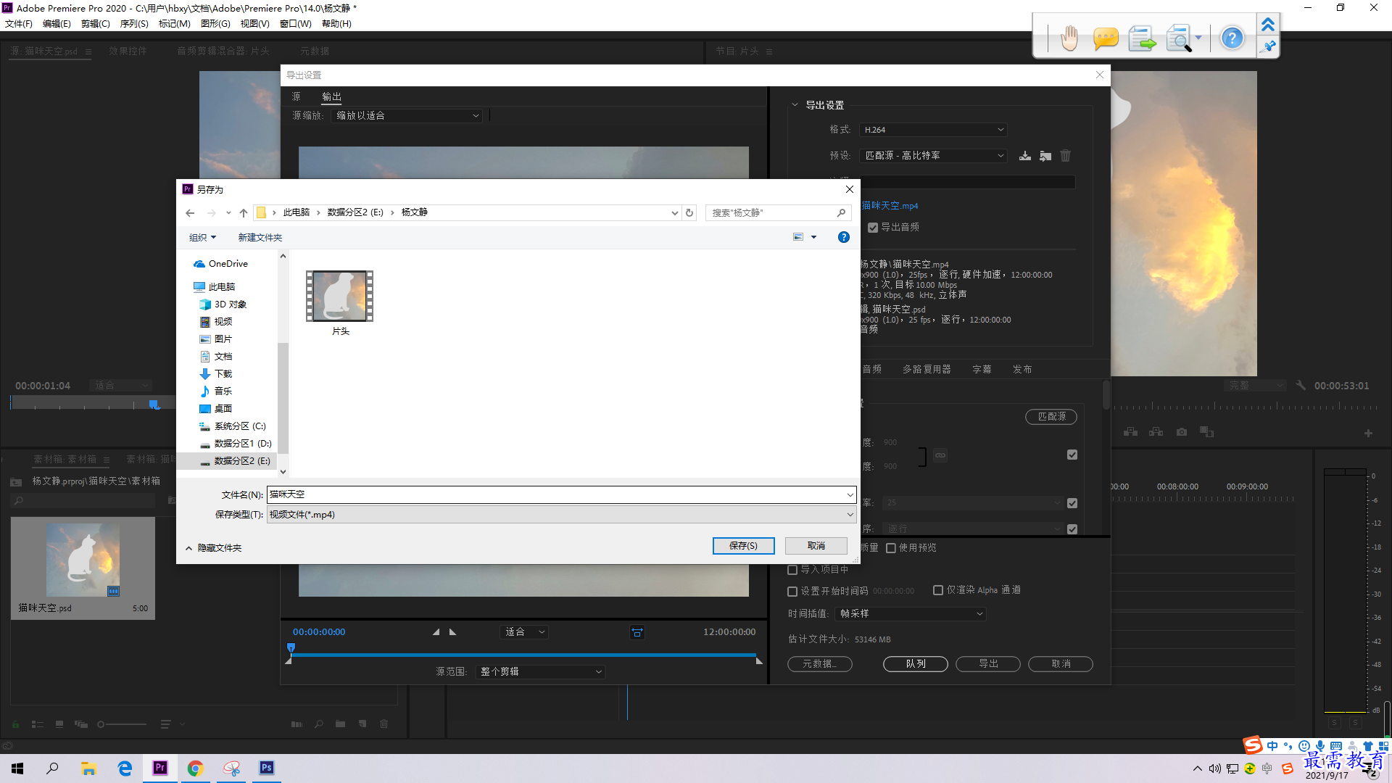The height and width of the screenshot is (783, 1392).
Task: Click 新建文件夹 to create a folder
Action: coord(260,238)
